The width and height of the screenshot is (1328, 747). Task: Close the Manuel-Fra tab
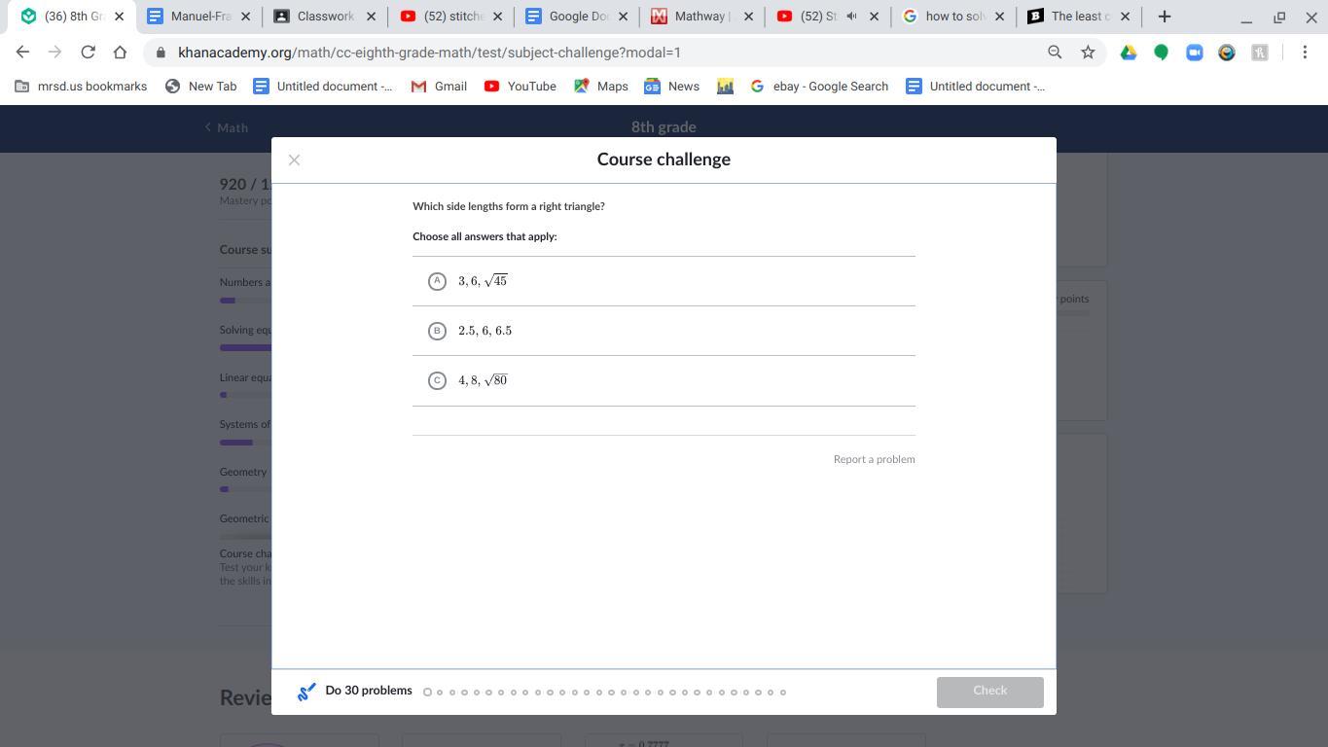(x=245, y=17)
